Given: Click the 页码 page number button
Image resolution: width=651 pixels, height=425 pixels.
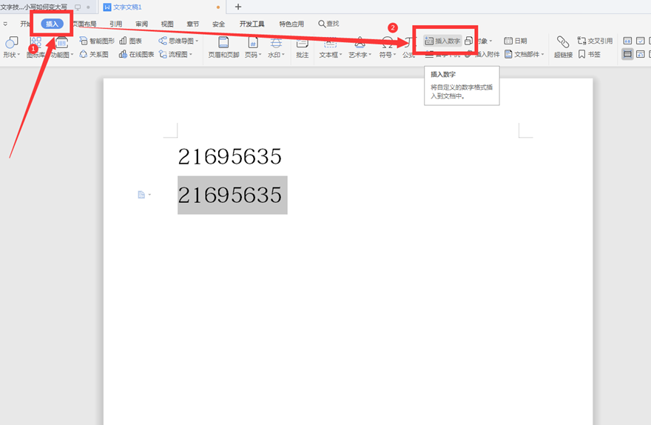Looking at the screenshot, I should [253, 47].
